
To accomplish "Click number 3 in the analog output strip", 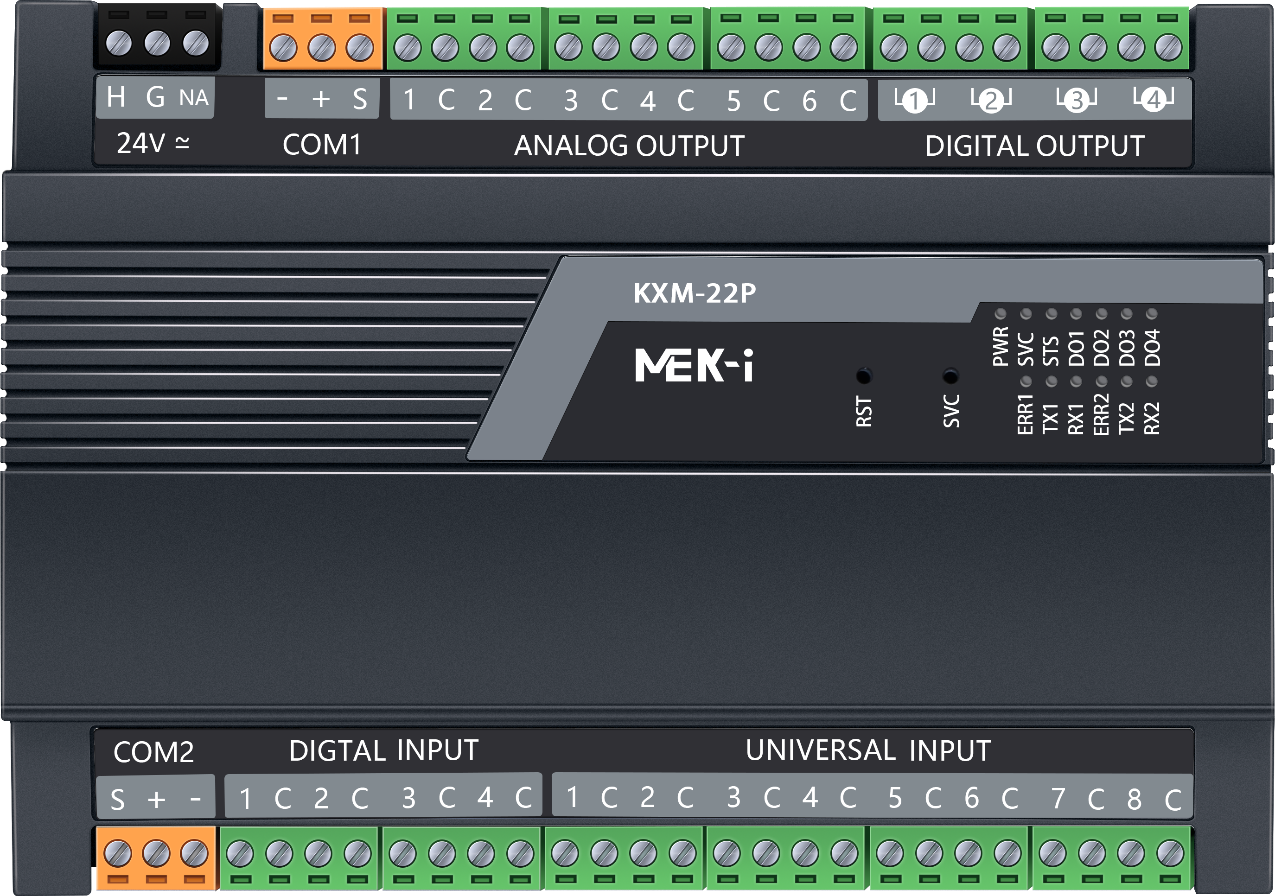I will [x=571, y=101].
